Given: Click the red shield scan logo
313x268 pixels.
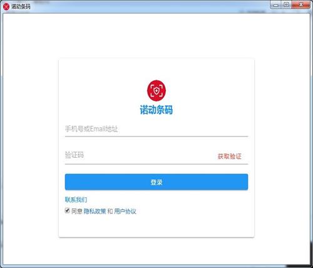Looking at the screenshot, I should (x=156, y=91).
